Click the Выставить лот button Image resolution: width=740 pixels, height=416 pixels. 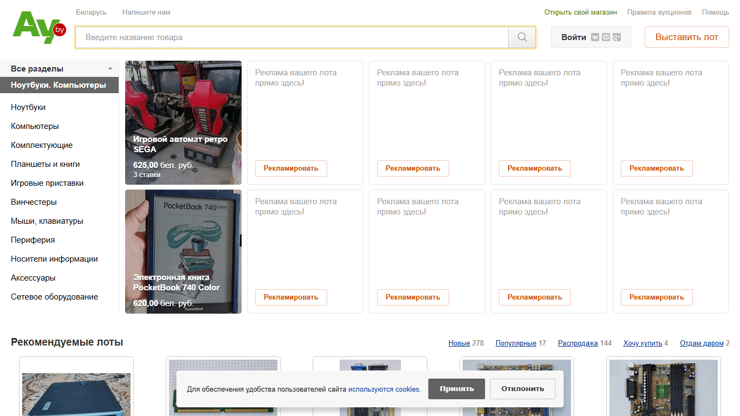click(x=687, y=37)
